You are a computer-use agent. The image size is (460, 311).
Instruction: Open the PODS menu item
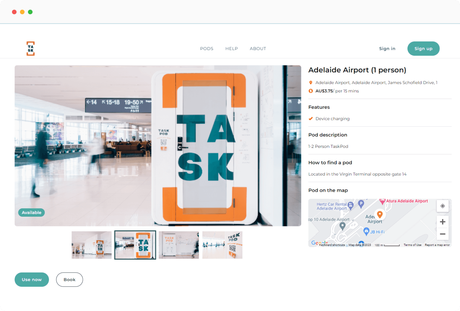pyautogui.click(x=207, y=49)
